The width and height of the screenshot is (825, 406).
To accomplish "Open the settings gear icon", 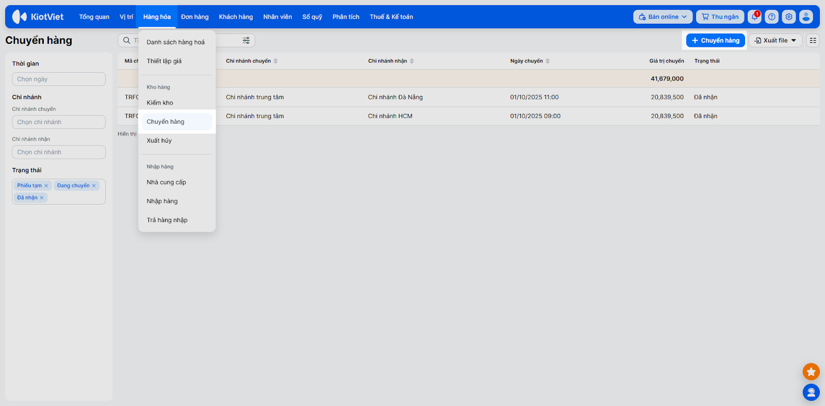I will [789, 17].
